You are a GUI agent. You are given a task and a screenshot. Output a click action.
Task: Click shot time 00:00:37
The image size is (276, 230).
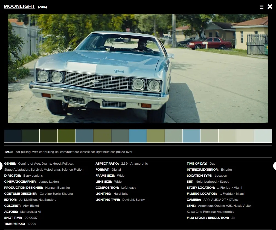tap(31, 218)
